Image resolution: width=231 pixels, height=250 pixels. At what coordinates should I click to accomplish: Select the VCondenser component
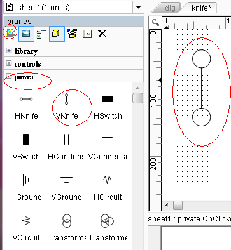pos(108,147)
